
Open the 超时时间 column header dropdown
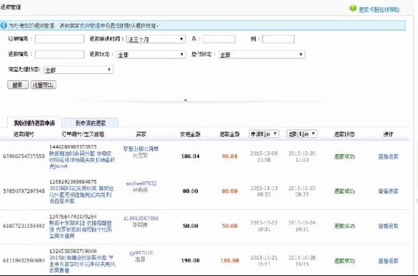click(302, 134)
